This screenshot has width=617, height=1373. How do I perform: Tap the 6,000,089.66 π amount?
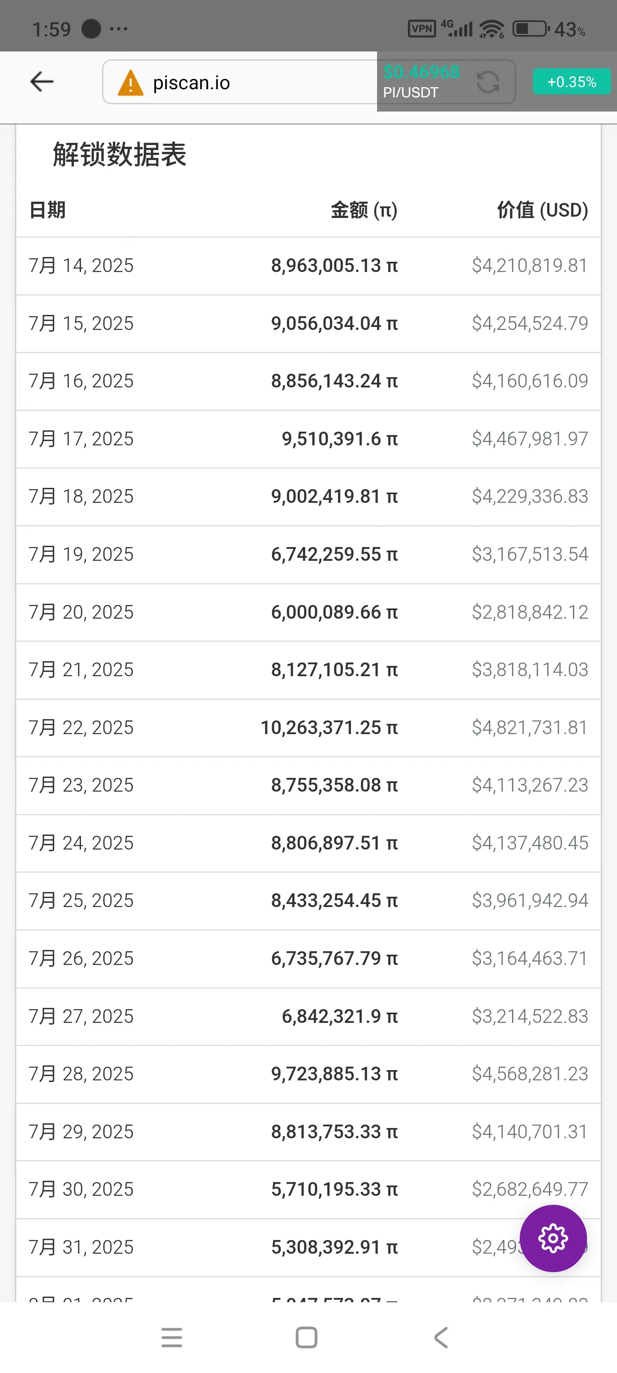click(334, 612)
